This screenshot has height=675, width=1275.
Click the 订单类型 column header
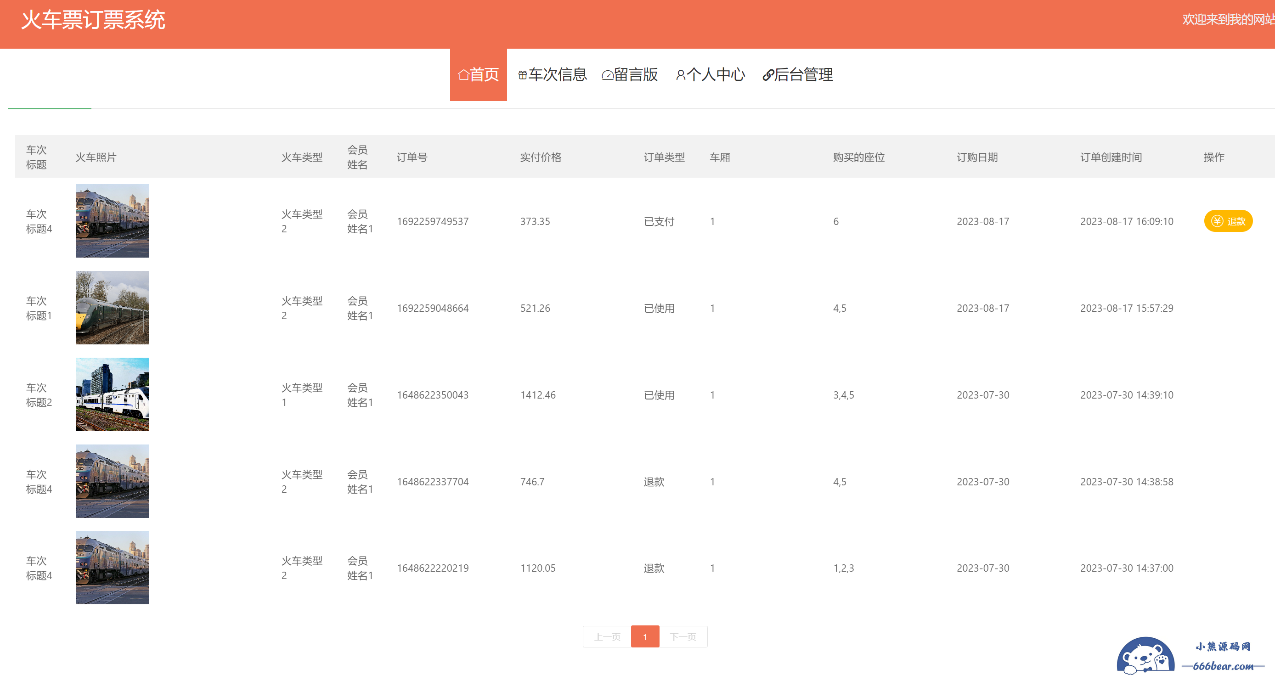[x=664, y=157]
